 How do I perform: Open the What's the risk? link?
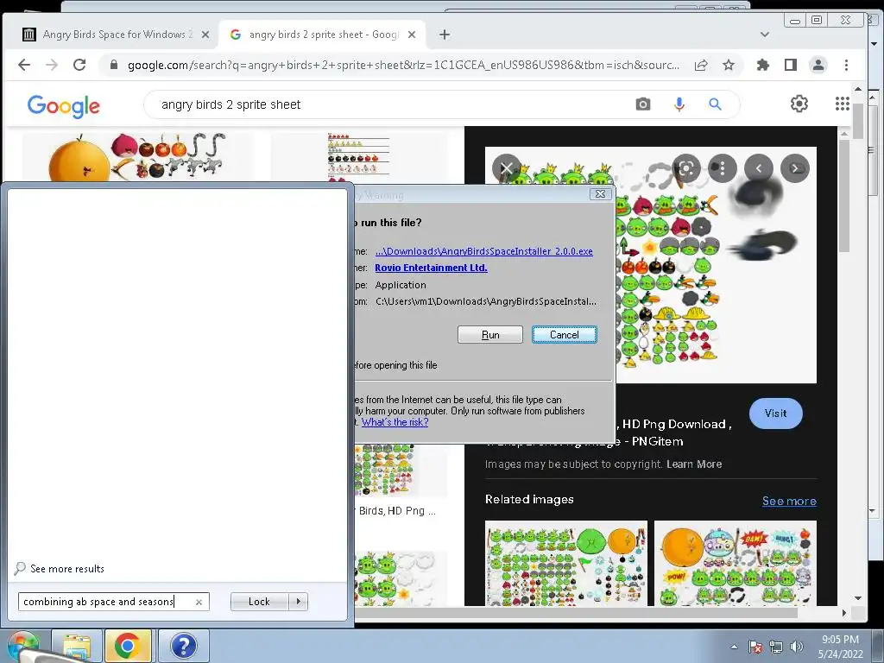point(395,421)
